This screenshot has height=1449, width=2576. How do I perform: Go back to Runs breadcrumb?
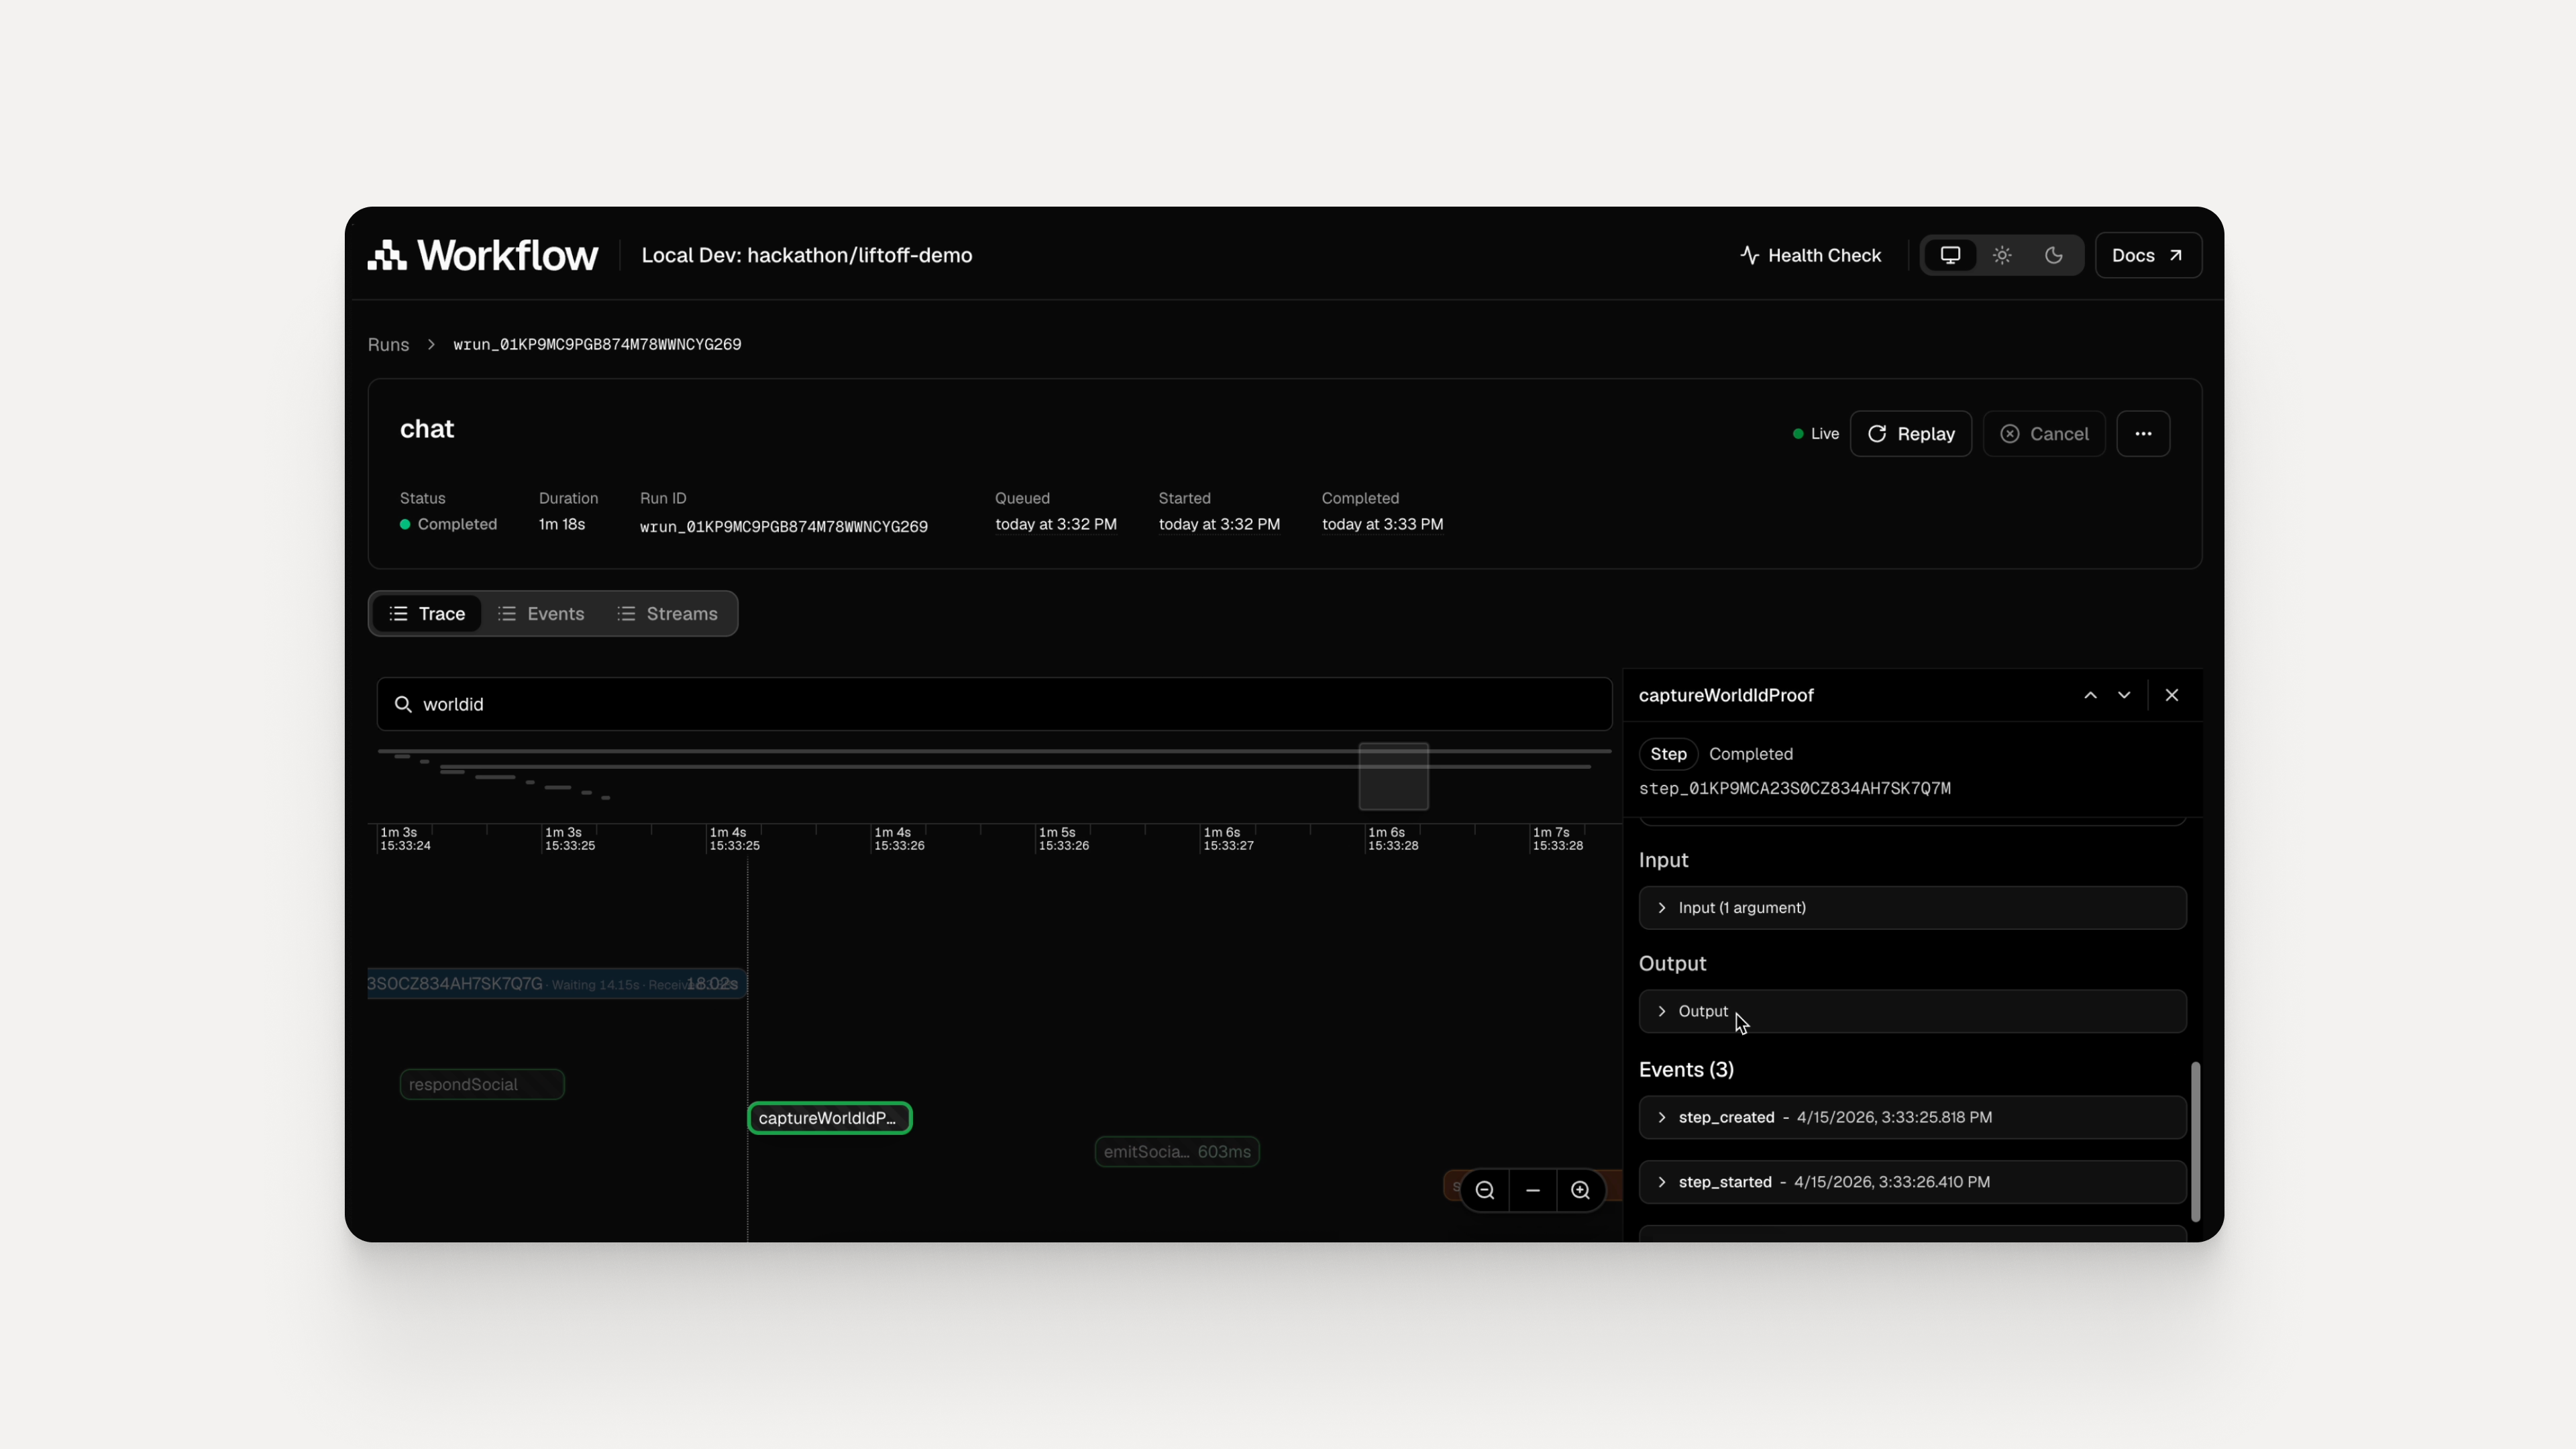[x=388, y=344]
